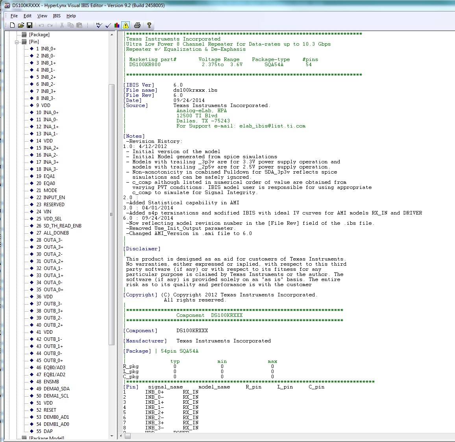Click the Undo arrow icon
The height and width of the screenshot is (442, 455).
(x=41, y=25)
